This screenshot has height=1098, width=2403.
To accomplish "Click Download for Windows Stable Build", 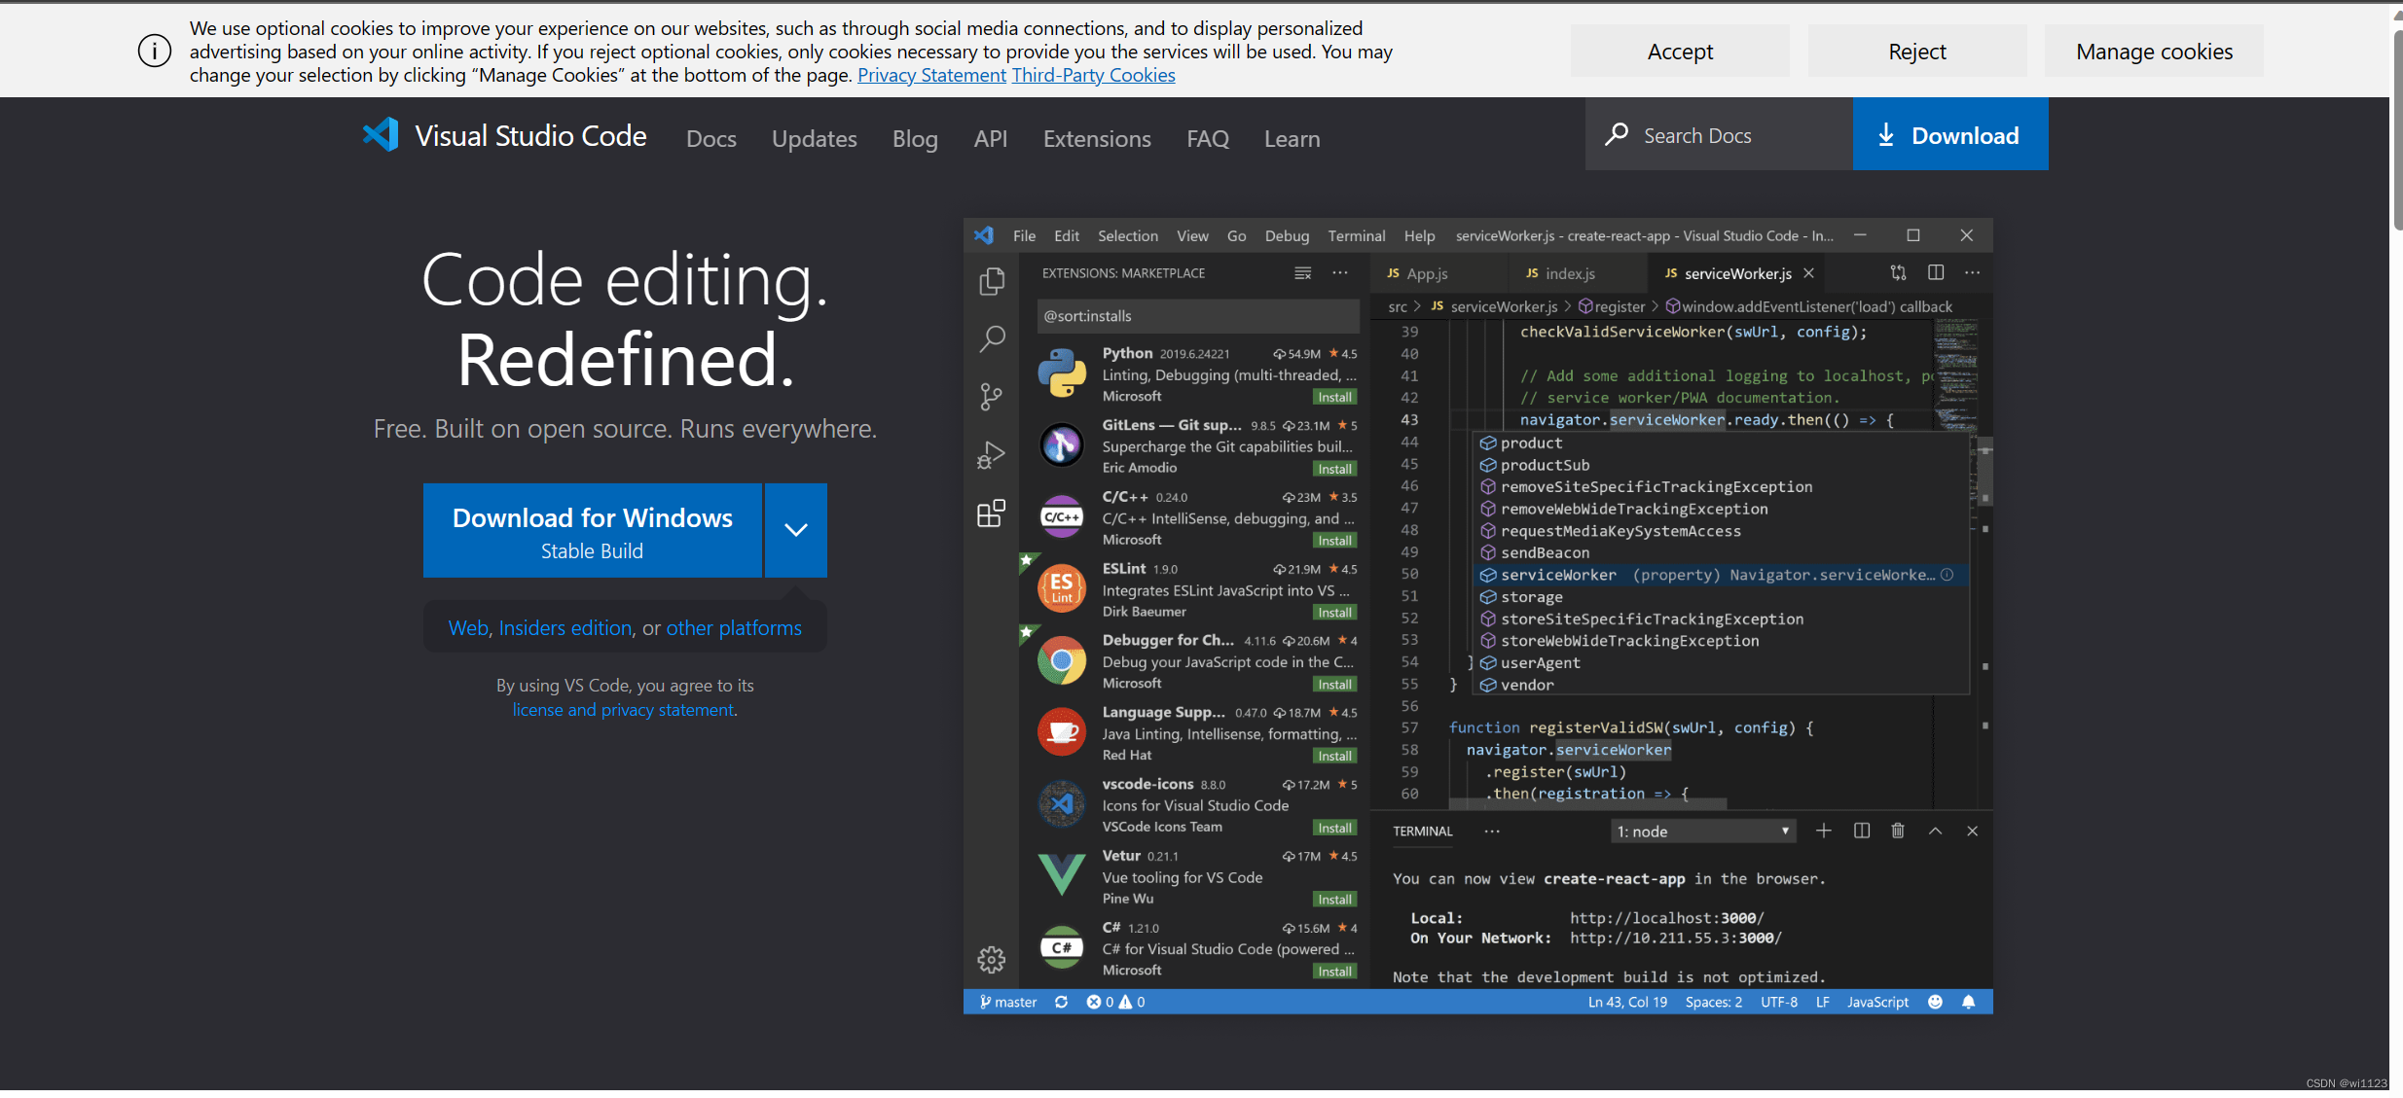I will point(593,530).
